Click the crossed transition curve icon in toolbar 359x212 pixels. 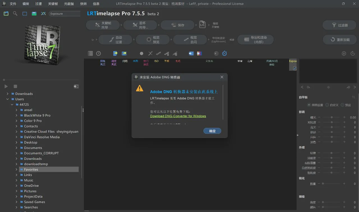click(x=150, y=53)
